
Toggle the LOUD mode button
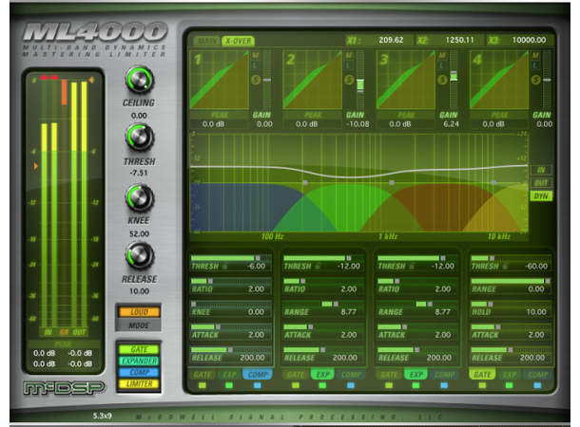point(139,312)
